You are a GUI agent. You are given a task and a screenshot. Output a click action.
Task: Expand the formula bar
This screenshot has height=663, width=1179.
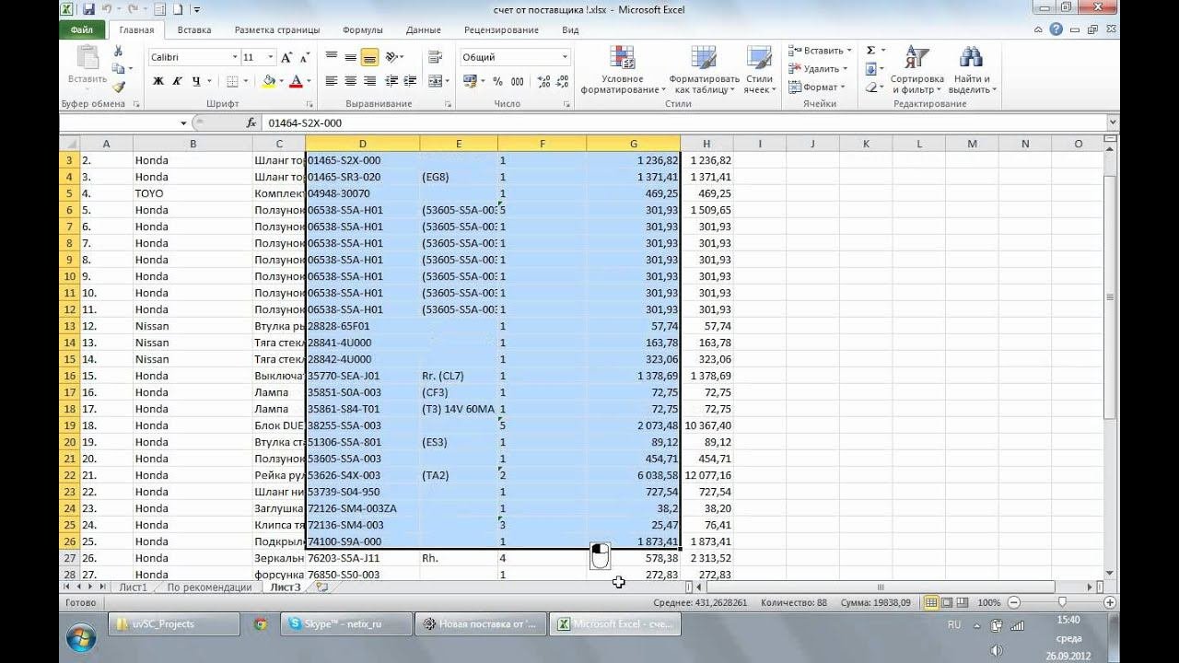(1113, 122)
